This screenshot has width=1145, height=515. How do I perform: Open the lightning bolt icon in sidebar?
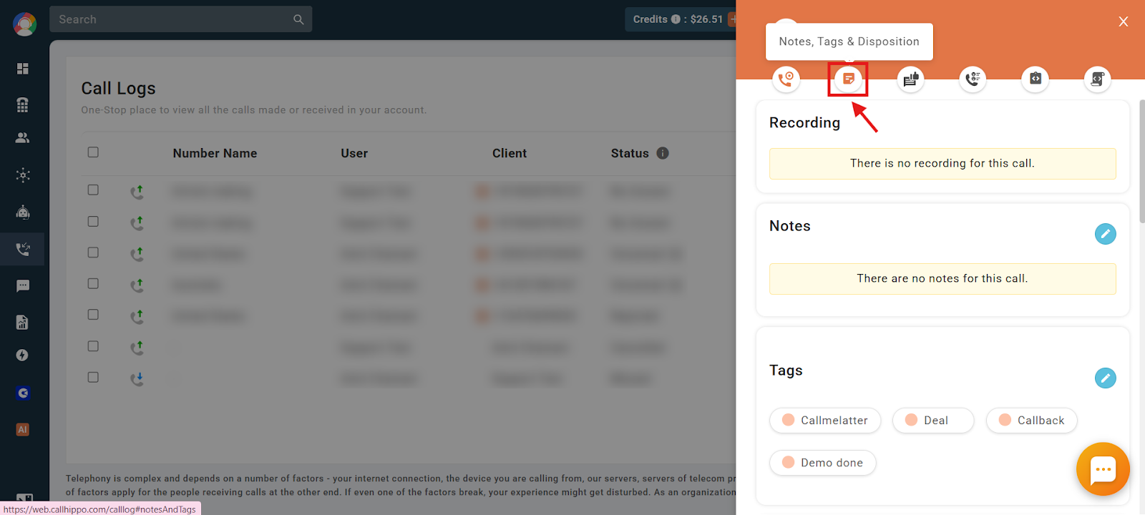coord(23,355)
